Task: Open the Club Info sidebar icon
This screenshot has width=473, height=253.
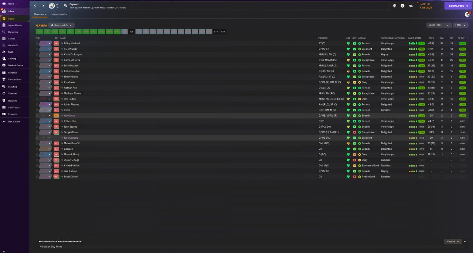Action: 4,101
